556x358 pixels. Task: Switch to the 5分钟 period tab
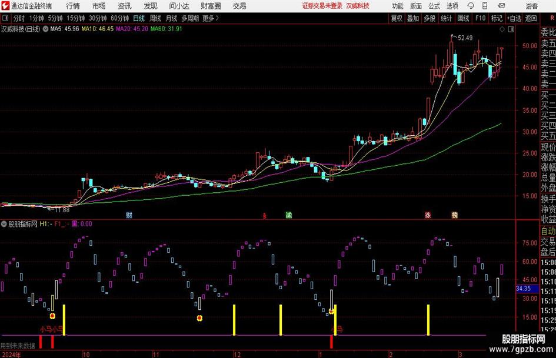pyautogui.click(x=55, y=18)
